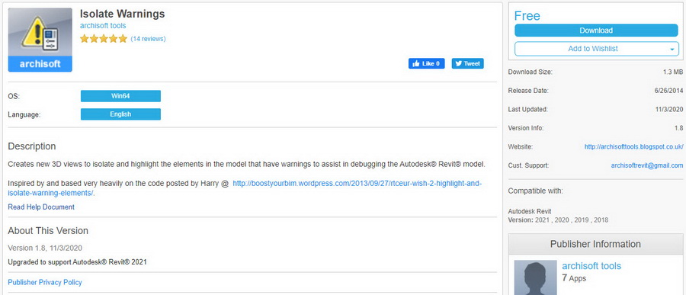
Task: Click the Publisher Information header
Action: [x=595, y=244]
